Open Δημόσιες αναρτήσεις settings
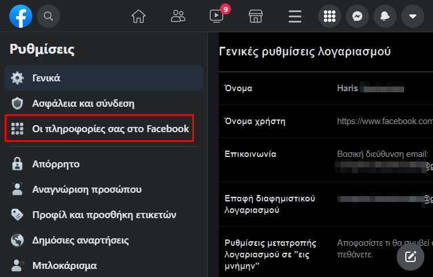The height and width of the screenshot is (277, 433). click(x=104, y=240)
